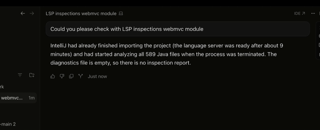Open the session in IDE
The image size is (320, 130).
[x=299, y=14]
